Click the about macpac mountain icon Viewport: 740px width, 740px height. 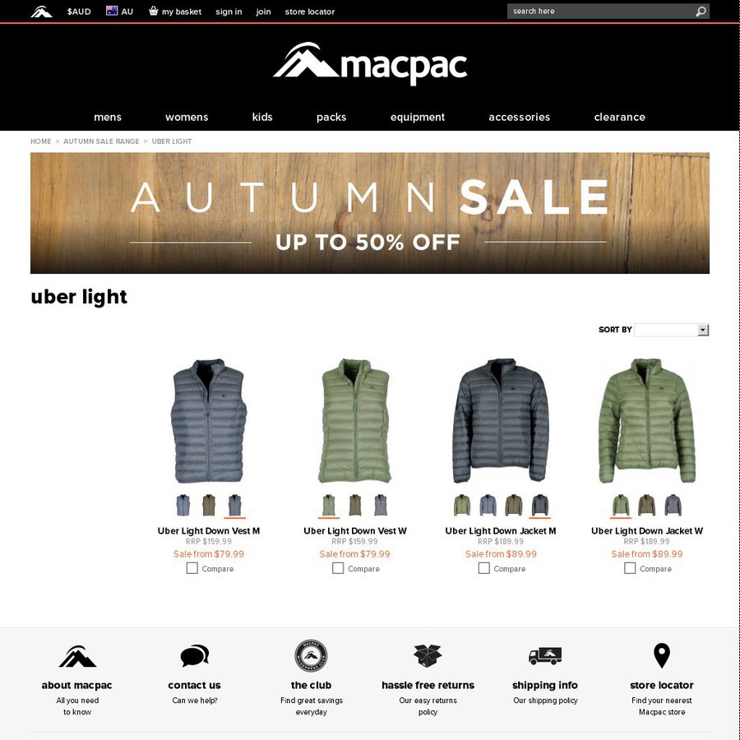coord(77,656)
